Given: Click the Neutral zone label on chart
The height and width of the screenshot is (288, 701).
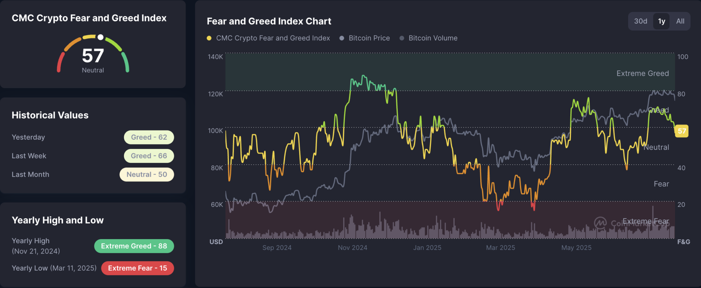Looking at the screenshot, I should click(x=656, y=147).
